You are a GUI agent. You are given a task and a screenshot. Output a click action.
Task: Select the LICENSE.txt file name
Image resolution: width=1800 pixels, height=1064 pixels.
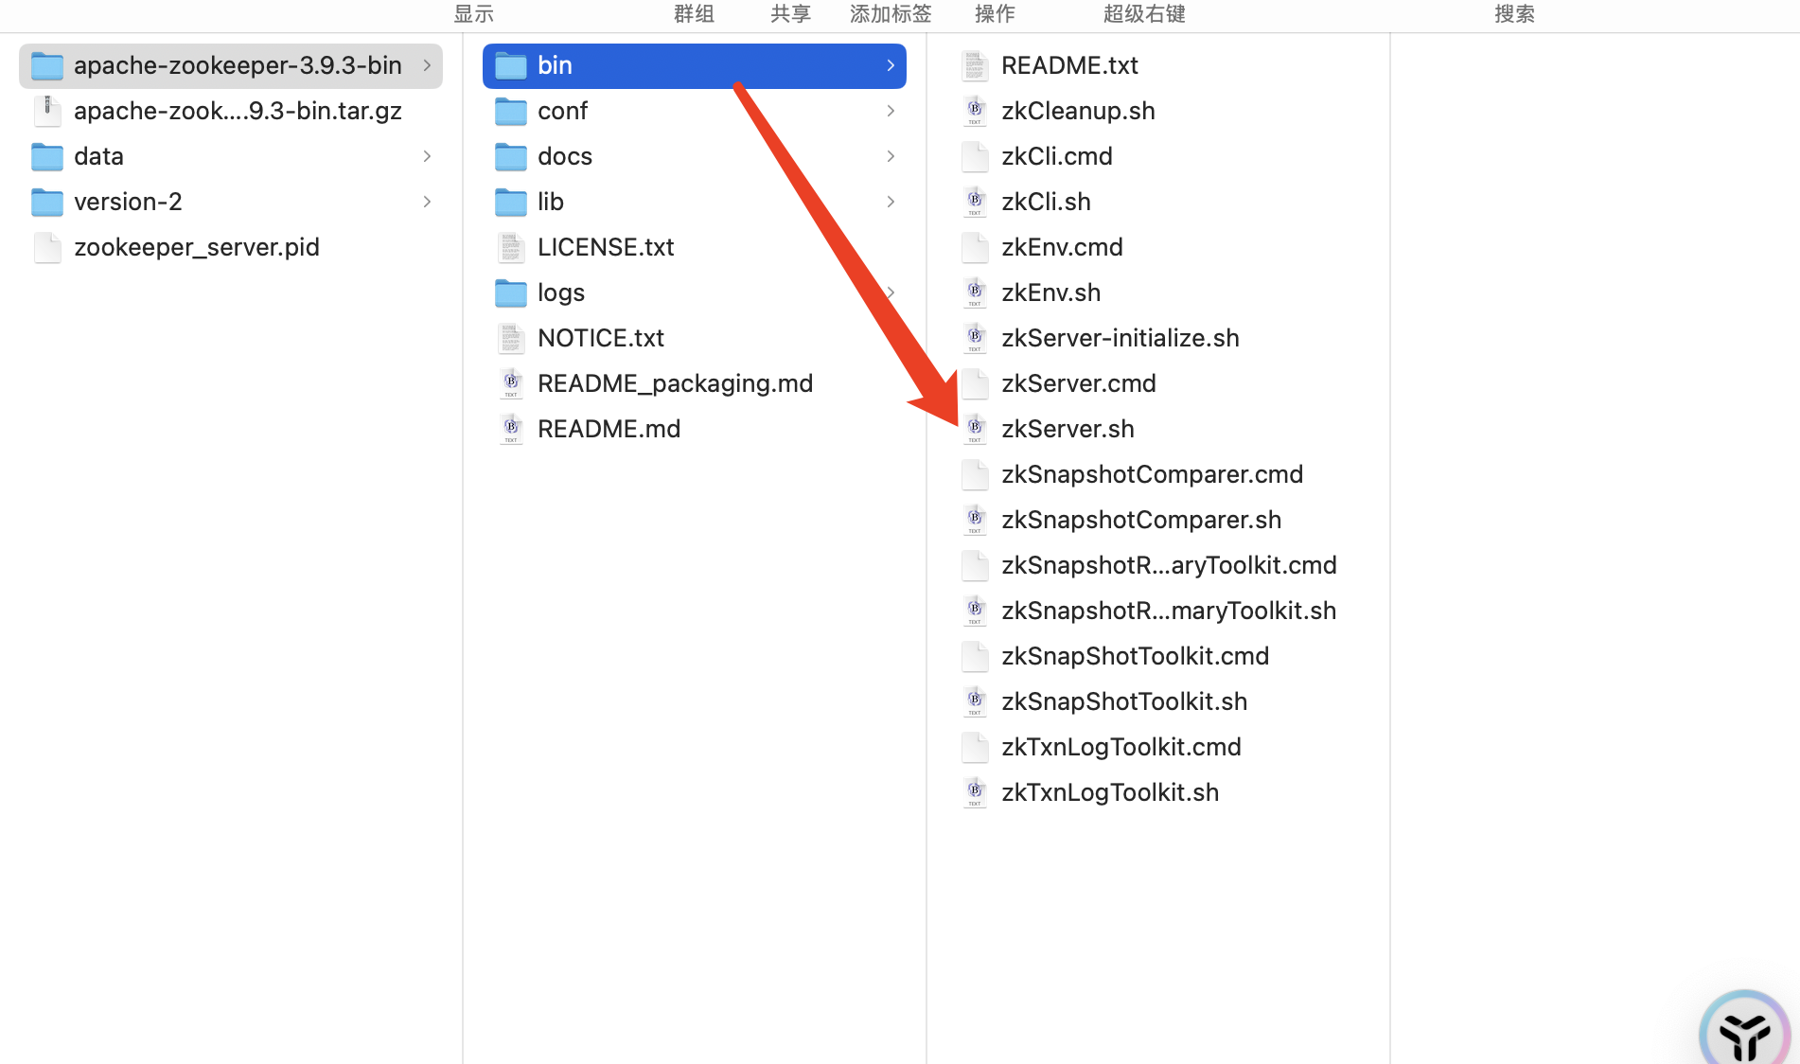tap(606, 247)
